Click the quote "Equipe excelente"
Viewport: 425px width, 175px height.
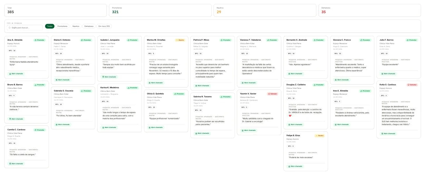[390, 65]
